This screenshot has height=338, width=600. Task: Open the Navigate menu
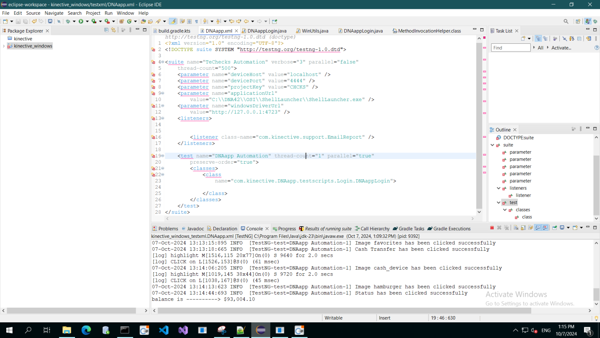54,13
